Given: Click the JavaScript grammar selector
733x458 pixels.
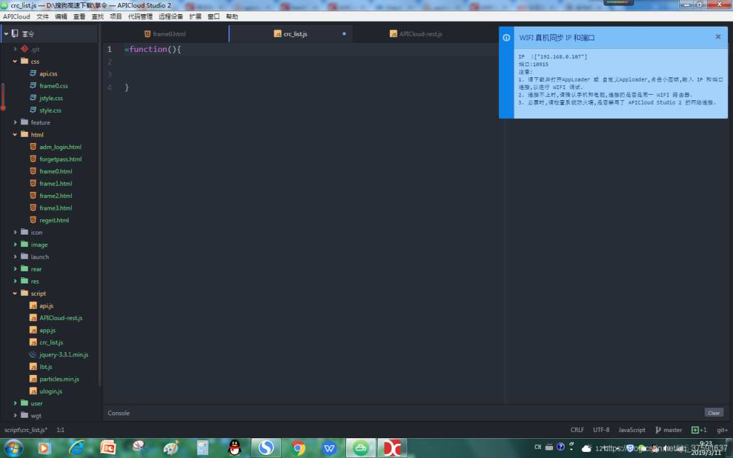Looking at the screenshot, I should tap(631, 430).
